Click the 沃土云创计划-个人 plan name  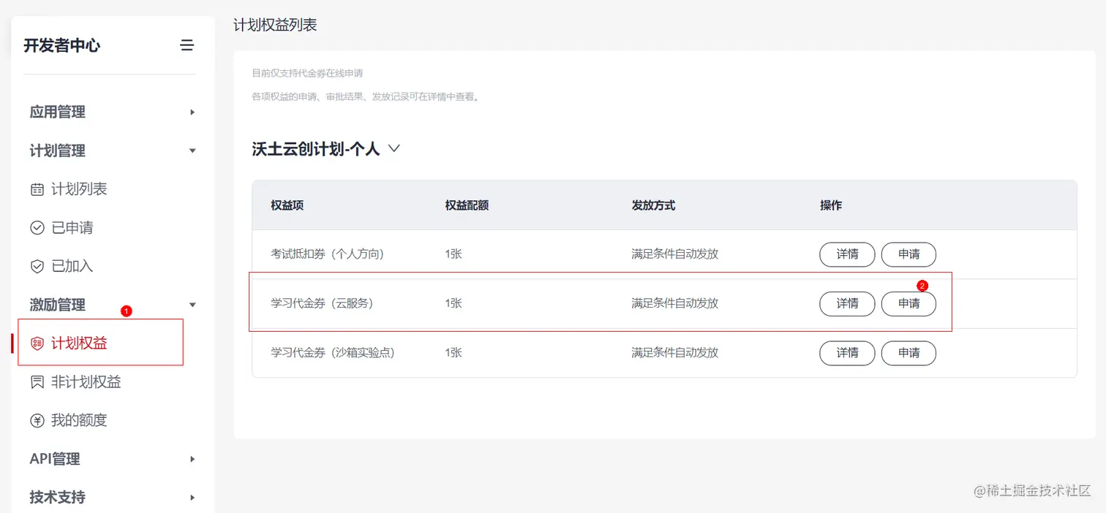[x=316, y=148]
